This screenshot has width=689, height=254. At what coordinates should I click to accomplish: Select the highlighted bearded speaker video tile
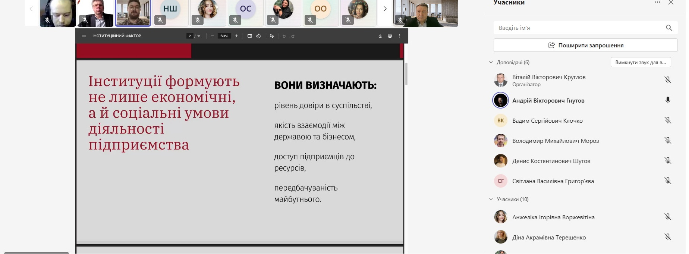pos(133,13)
